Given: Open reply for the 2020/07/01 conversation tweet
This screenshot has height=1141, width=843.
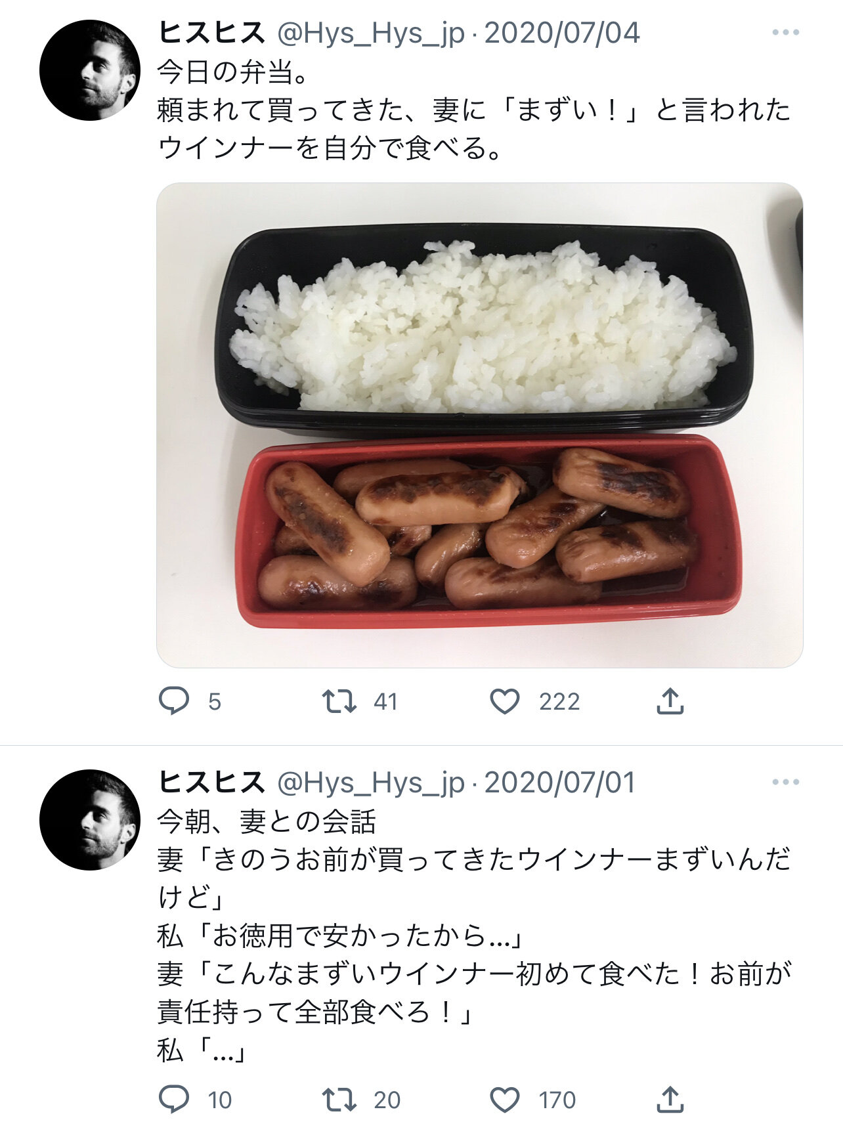Looking at the screenshot, I should (174, 1100).
